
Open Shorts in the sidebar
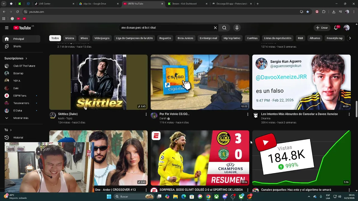tap(22, 46)
